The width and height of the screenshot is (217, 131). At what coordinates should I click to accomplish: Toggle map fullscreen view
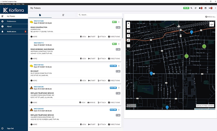(x=128, y=46)
